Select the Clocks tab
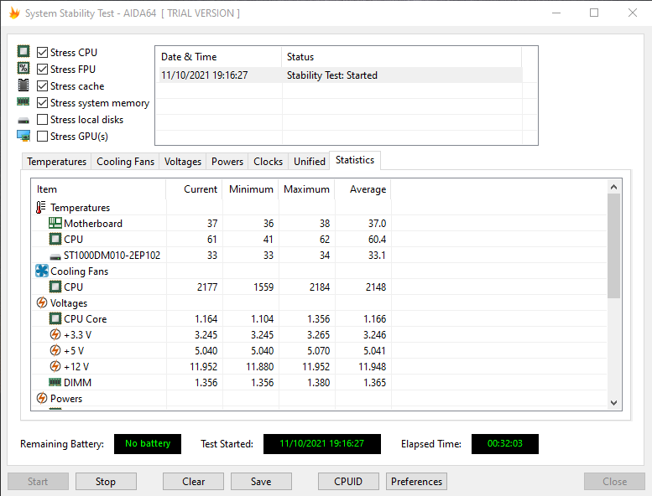Viewport: 652px width, 496px height. click(x=269, y=162)
